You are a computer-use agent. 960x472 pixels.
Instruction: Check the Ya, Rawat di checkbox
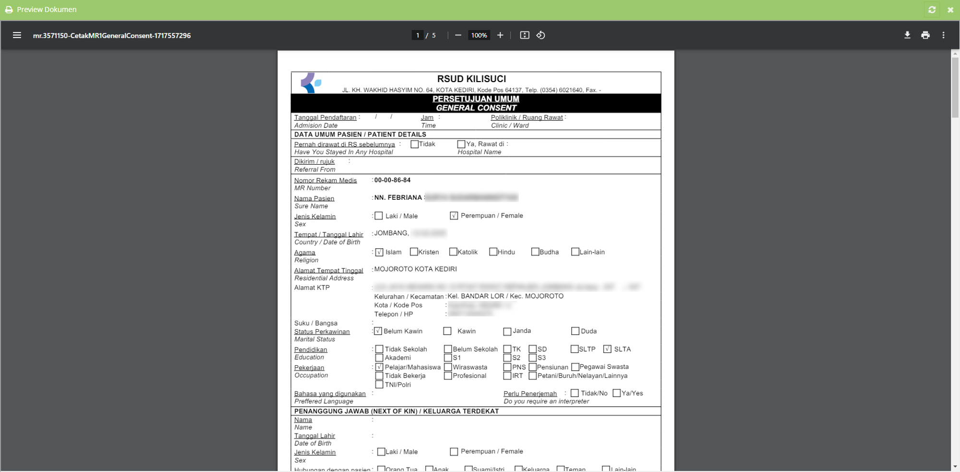coord(461,145)
